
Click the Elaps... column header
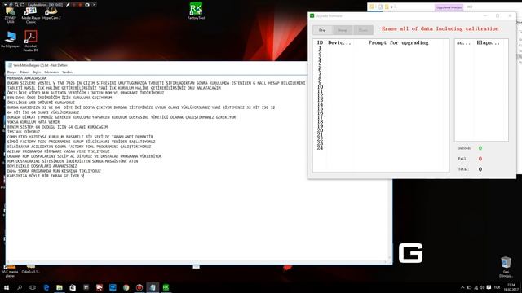pyautogui.click(x=488, y=42)
